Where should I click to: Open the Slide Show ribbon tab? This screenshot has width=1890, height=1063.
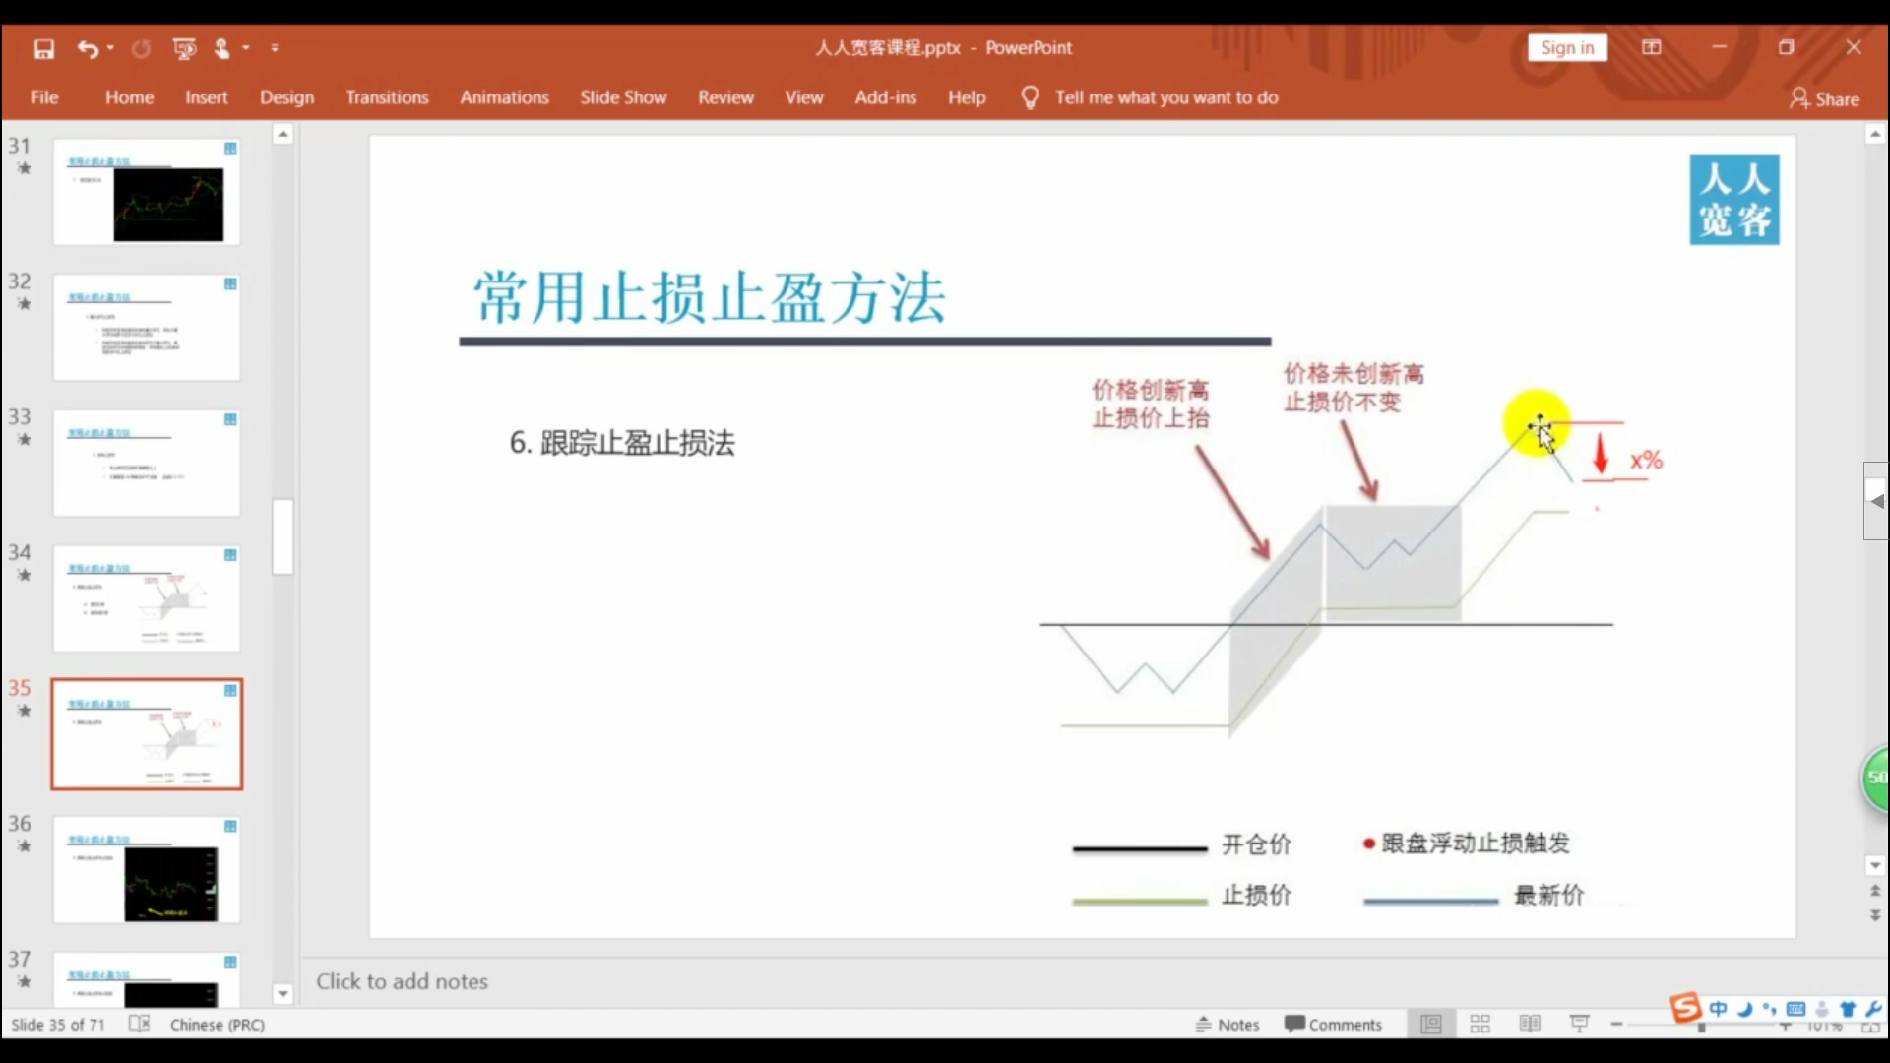pos(622,97)
